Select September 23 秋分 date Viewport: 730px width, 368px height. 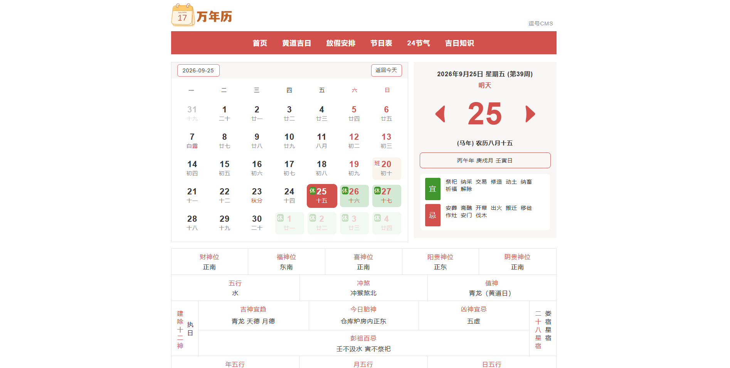coord(257,196)
